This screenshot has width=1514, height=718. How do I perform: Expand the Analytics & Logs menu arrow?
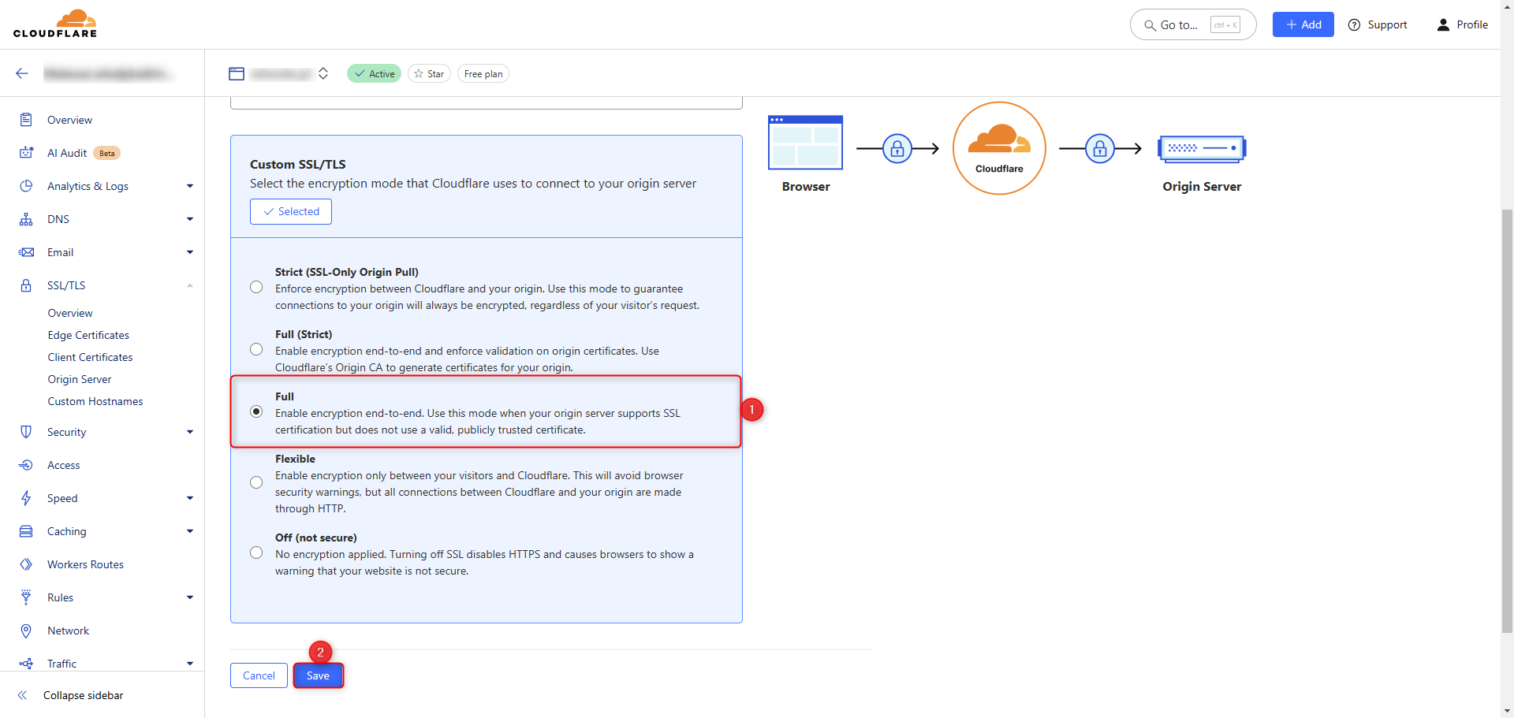[x=190, y=186]
